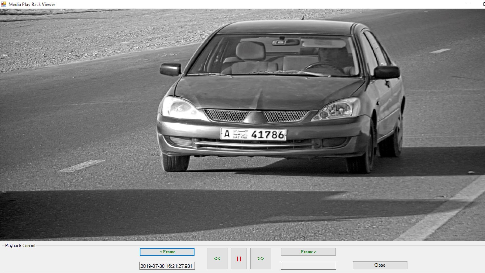Click the timestamp field 2019-07-30 16:21:27.931

(x=167, y=266)
